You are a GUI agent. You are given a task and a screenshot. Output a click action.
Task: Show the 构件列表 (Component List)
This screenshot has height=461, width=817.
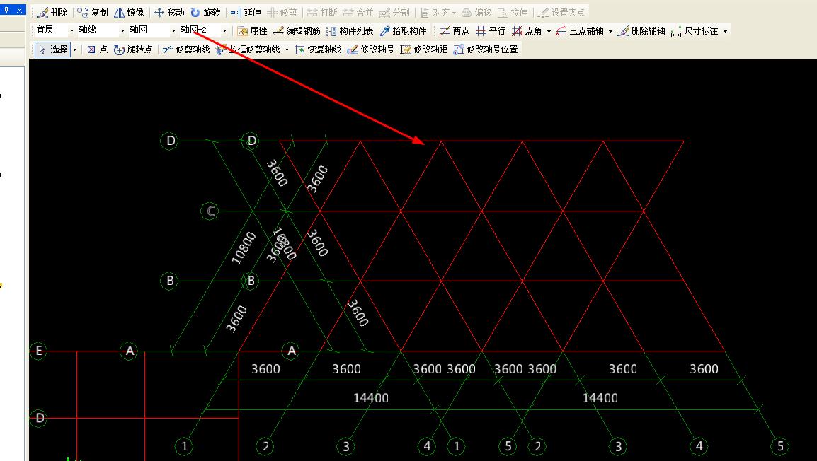pos(350,30)
